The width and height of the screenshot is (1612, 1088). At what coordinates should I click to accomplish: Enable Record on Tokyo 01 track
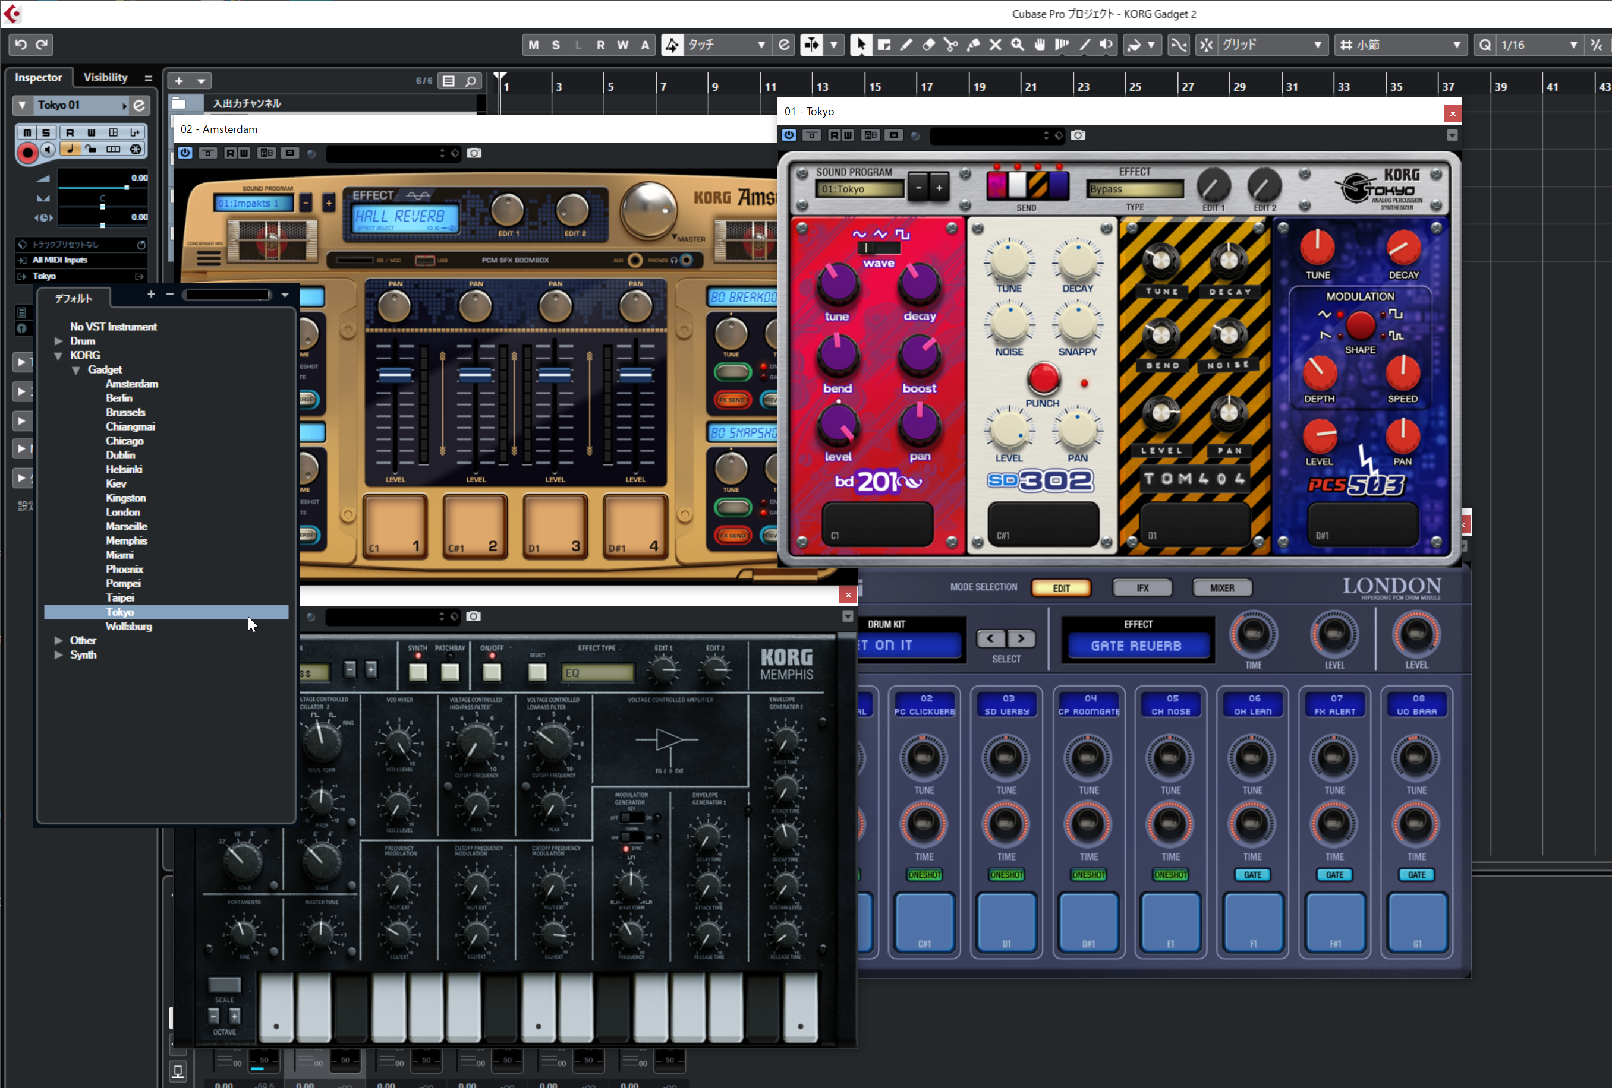tap(27, 153)
